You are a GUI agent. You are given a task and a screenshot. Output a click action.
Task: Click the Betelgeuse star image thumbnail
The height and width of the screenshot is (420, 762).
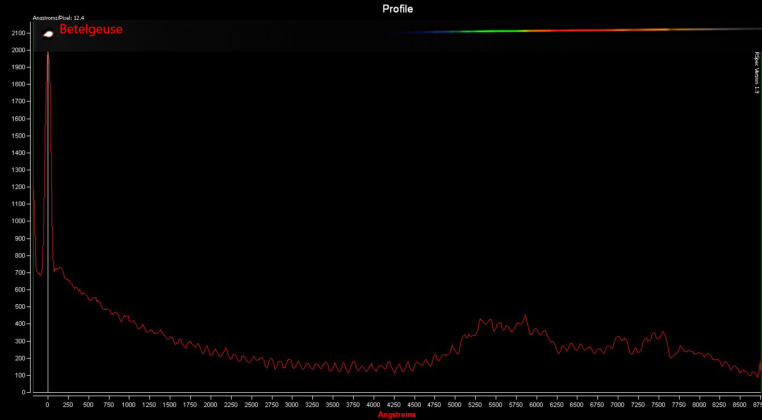48,34
